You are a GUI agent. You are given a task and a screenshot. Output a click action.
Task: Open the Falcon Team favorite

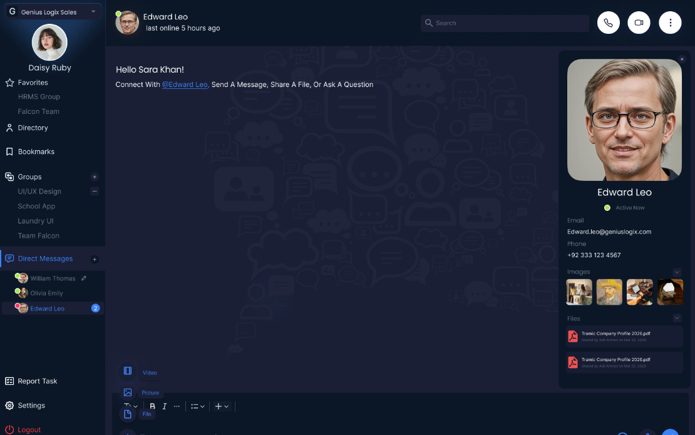pos(38,111)
